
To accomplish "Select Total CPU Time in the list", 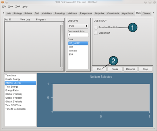I will coord(20,105).
